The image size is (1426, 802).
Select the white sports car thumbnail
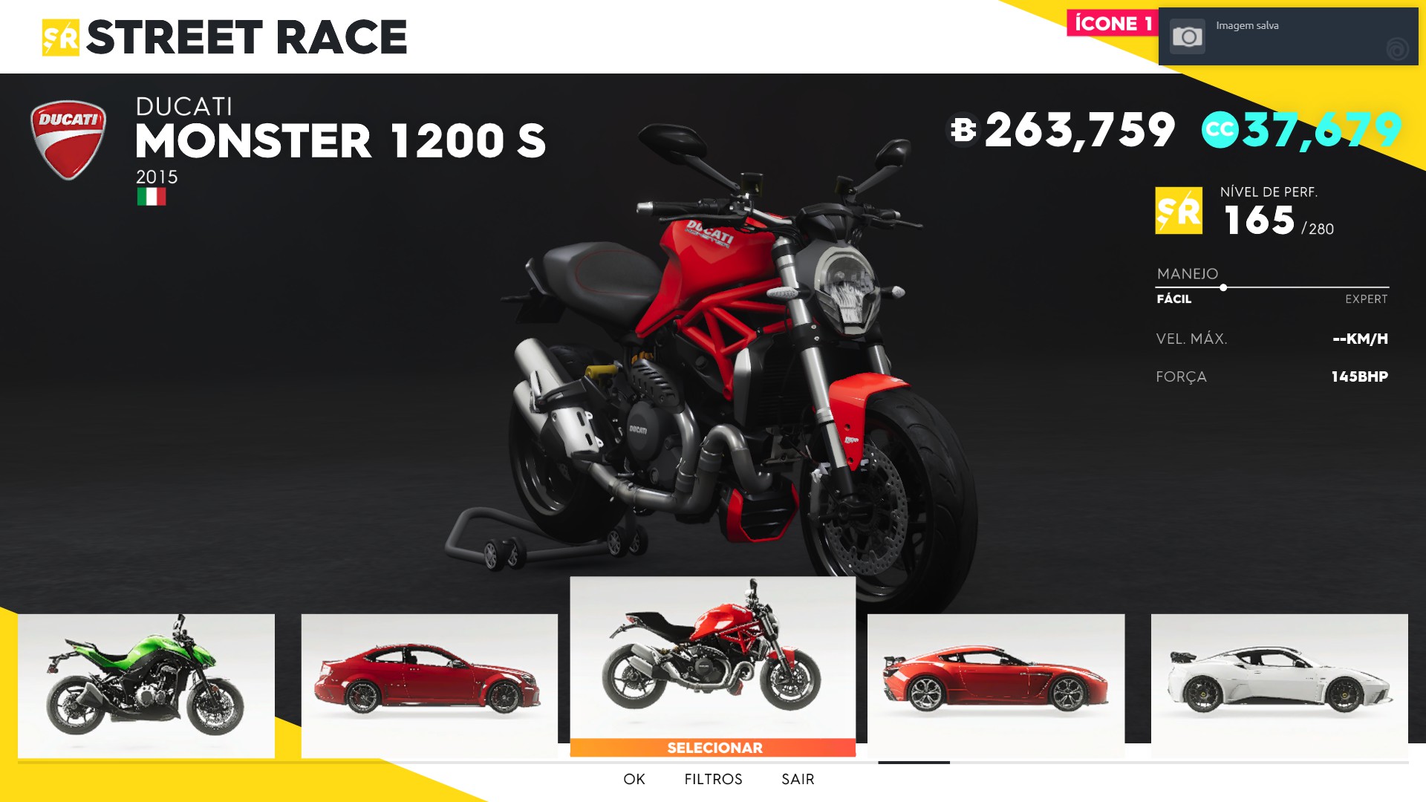click(x=1280, y=685)
